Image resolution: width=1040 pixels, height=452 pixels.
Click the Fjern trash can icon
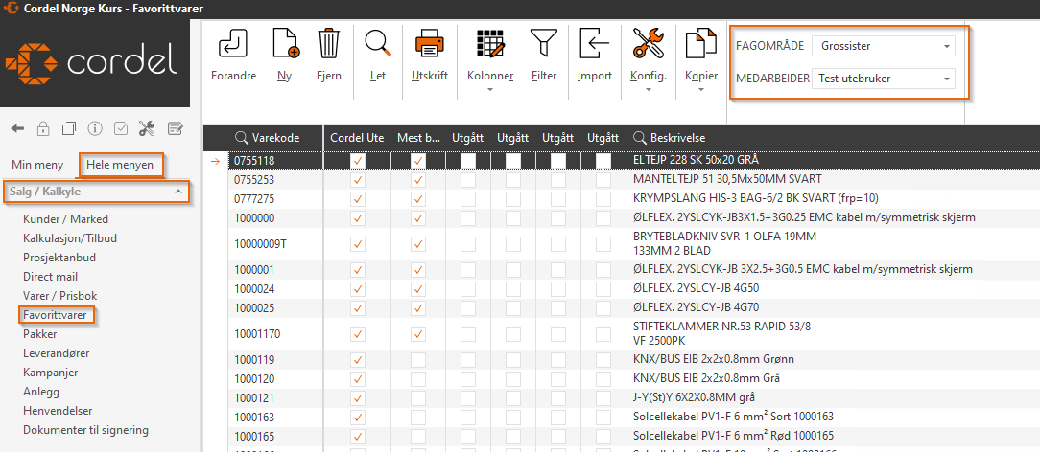[x=328, y=44]
